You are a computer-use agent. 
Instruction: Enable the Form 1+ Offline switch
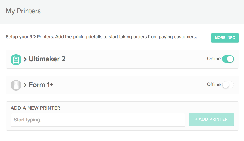228,85
